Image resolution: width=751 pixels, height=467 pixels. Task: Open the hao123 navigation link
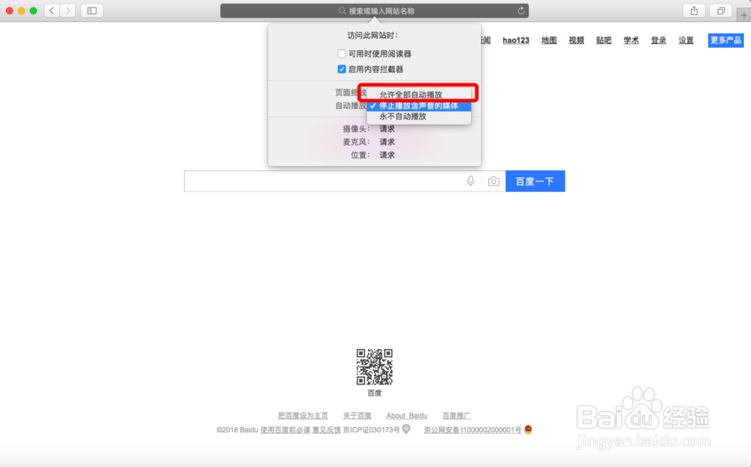(x=516, y=40)
